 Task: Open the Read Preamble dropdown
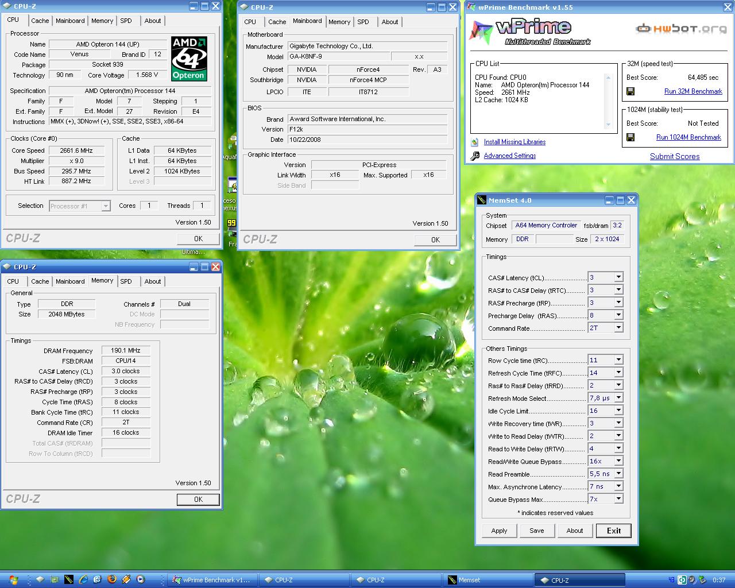[618, 474]
